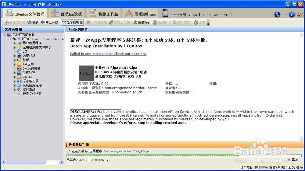Image resolution: width=305 pixels, height=171 pixels.
Task: Select 系统应用程序 tree item
Action: coord(32,85)
